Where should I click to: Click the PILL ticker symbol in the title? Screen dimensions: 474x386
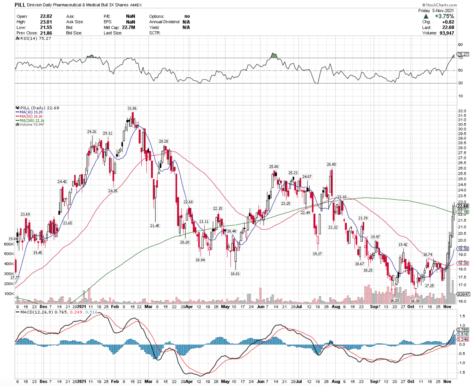(x=20, y=5)
